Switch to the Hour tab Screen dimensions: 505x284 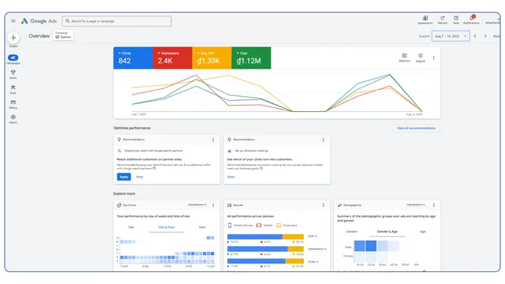point(202,227)
